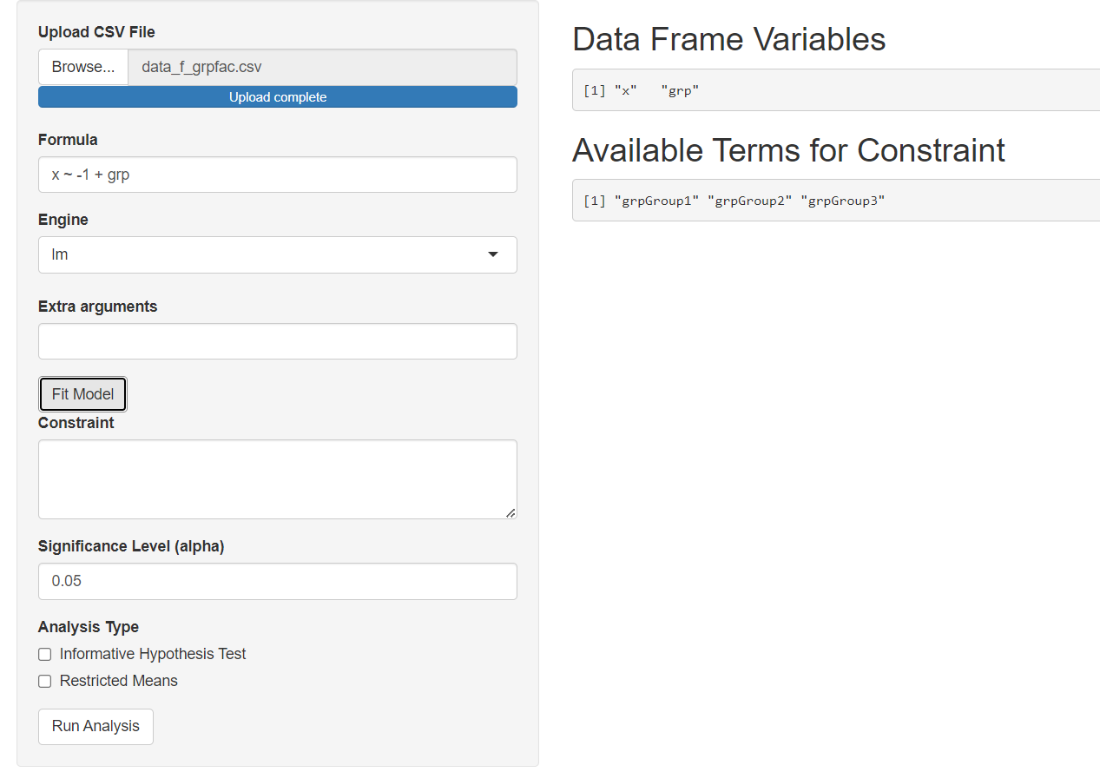Click the Significance Level alpha field
The image size is (1100, 772).
tap(278, 581)
